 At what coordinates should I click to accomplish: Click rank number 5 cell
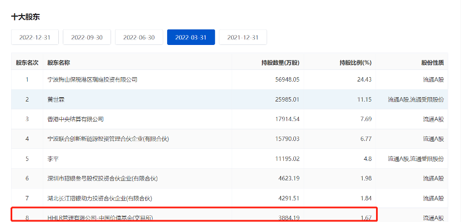[27, 159]
